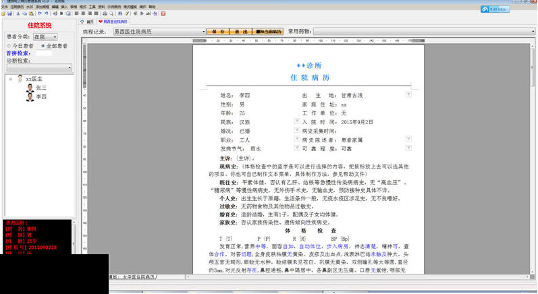Screen dimensions: 538x294
Task: Click the 住院病历 document title
Action: [x=310, y=78]
